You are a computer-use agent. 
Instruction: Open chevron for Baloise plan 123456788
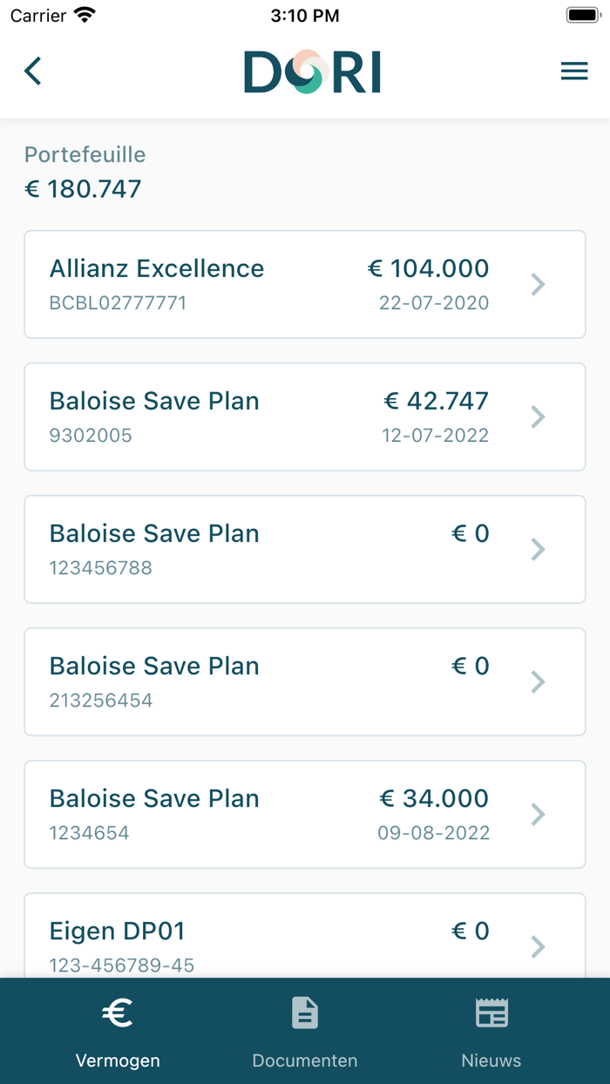[539, 549]
